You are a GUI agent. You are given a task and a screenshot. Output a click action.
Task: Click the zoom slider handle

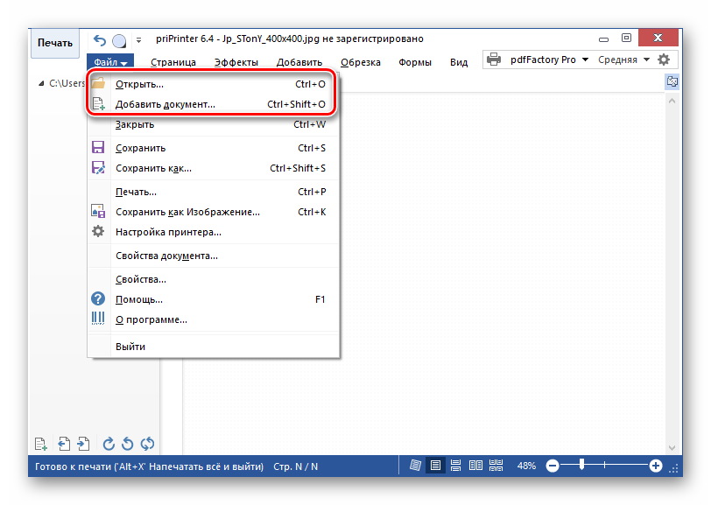coord(581,466)
